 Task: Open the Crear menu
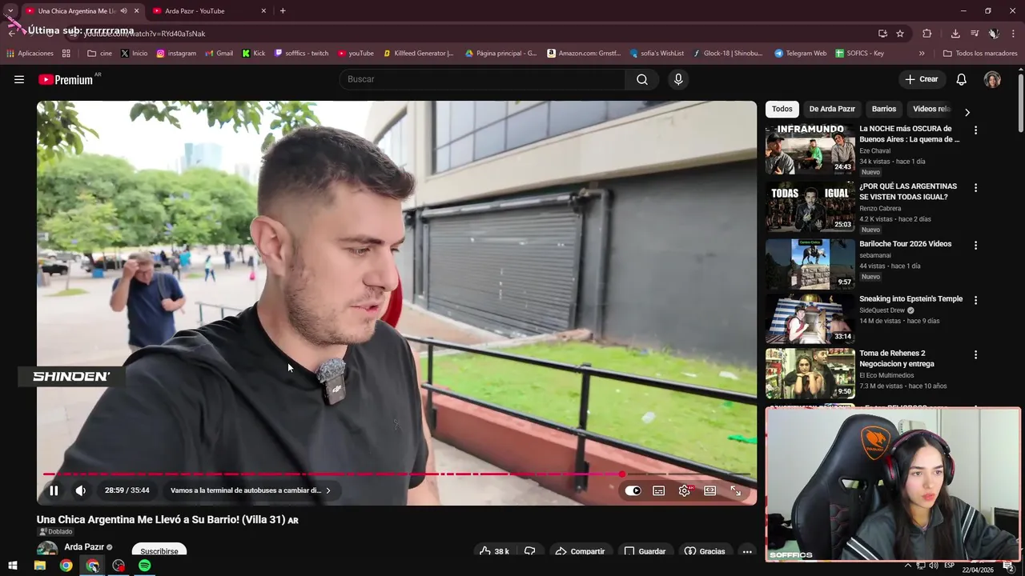point(922,79)
